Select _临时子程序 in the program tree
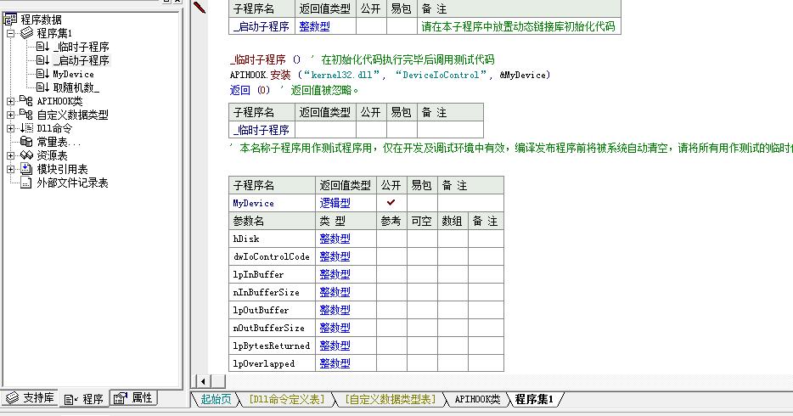 (81, 47)
